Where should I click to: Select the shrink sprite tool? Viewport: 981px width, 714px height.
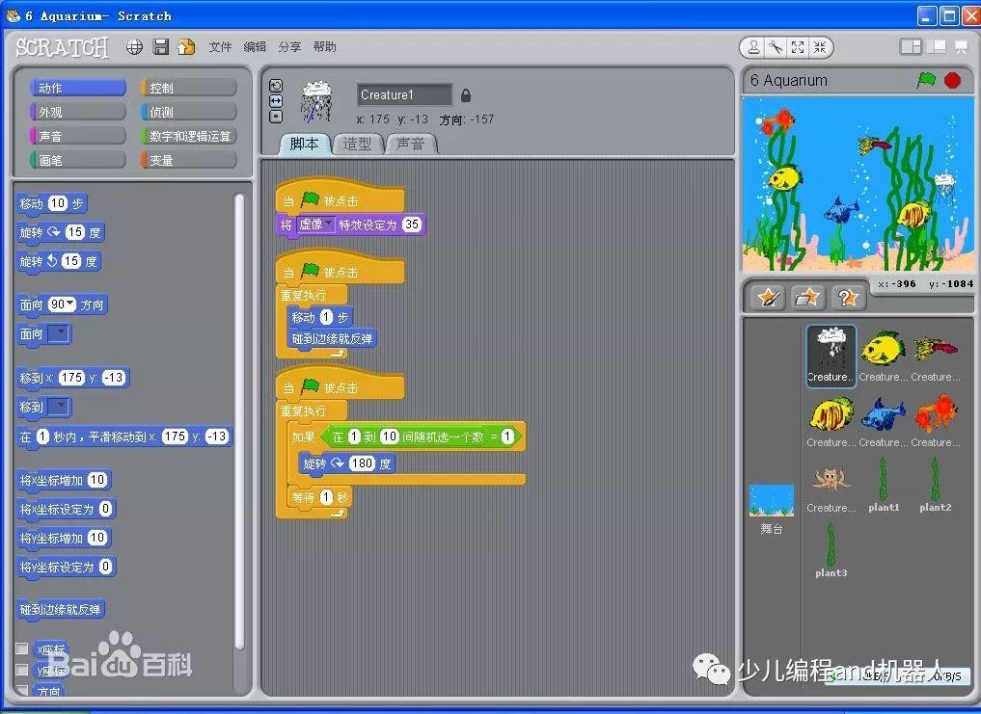(820, 47)
